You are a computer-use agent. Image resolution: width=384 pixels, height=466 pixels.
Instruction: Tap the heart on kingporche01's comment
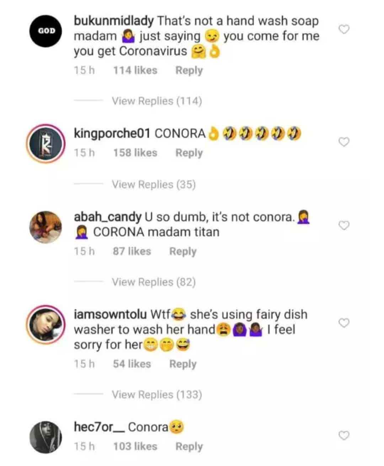tap(344, 142)
